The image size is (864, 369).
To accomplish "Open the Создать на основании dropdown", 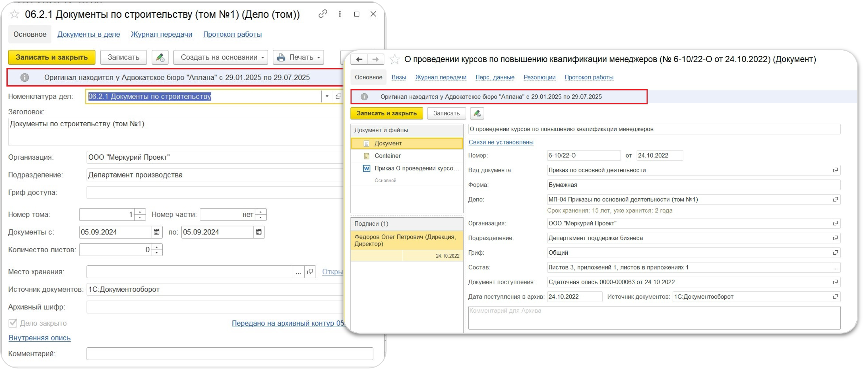I will pos(221,57).
